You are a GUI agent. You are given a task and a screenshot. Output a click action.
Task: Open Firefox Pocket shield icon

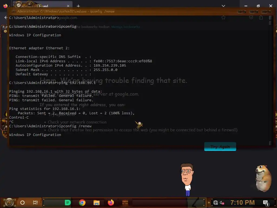point(251,17)
